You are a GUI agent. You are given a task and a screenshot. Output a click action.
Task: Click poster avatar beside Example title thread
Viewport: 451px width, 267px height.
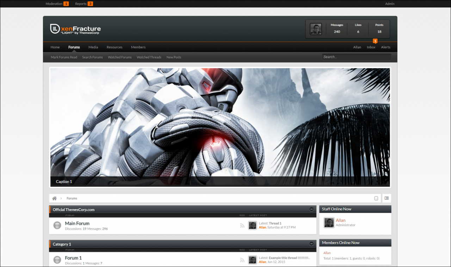pos(252,260)
